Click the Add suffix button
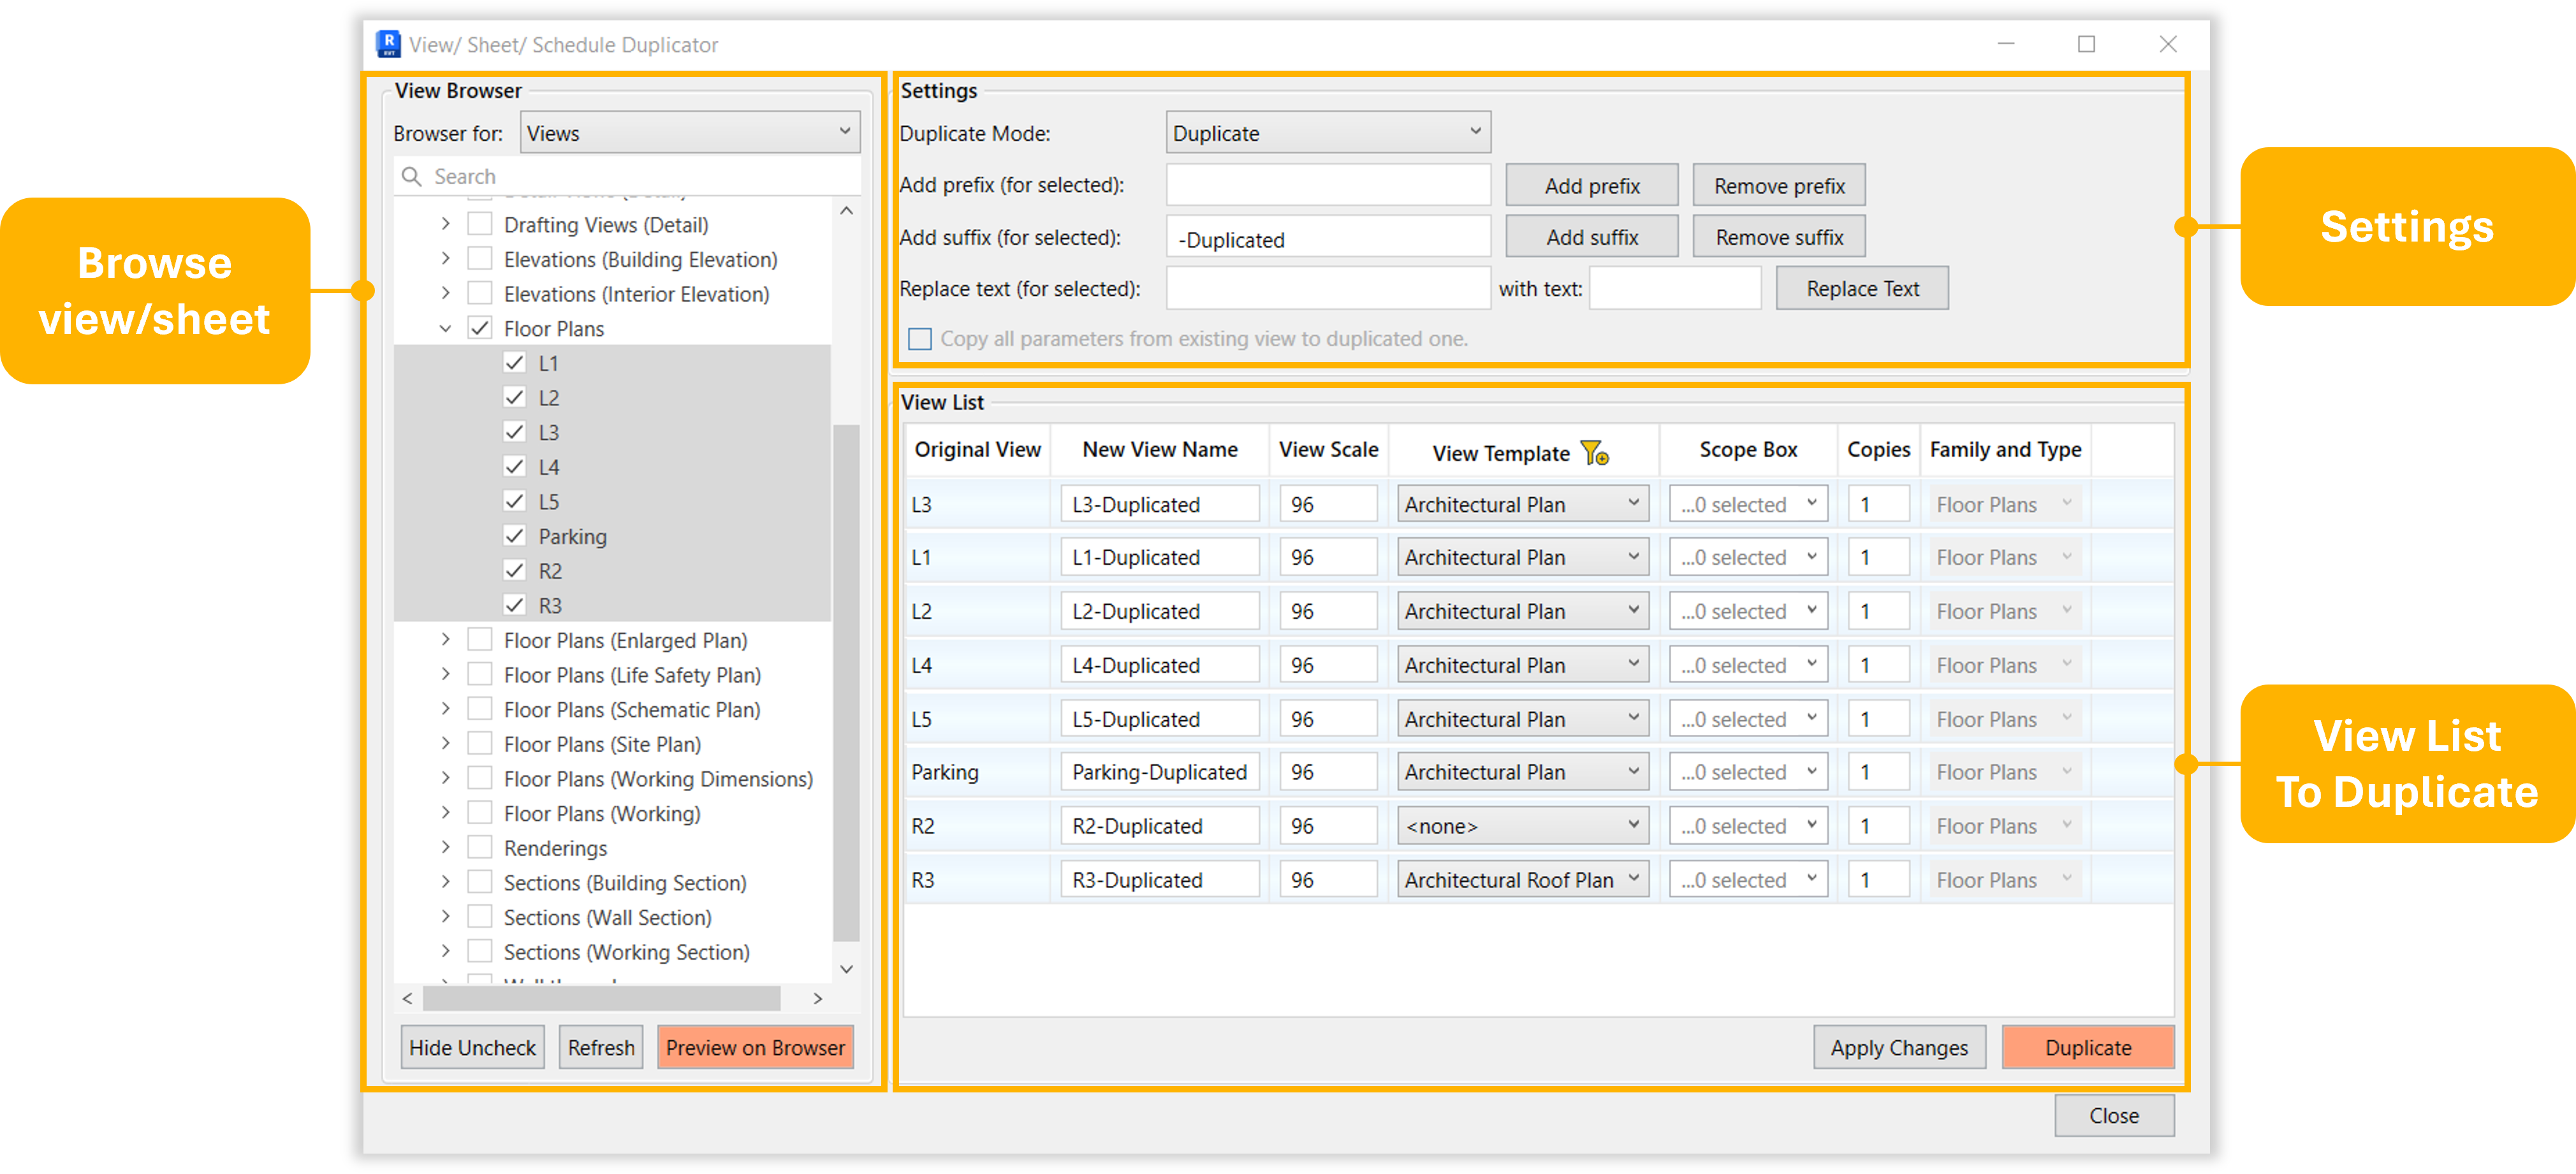The height and width of the screenshot is (1174, 2576). (x=1591, y=237)
